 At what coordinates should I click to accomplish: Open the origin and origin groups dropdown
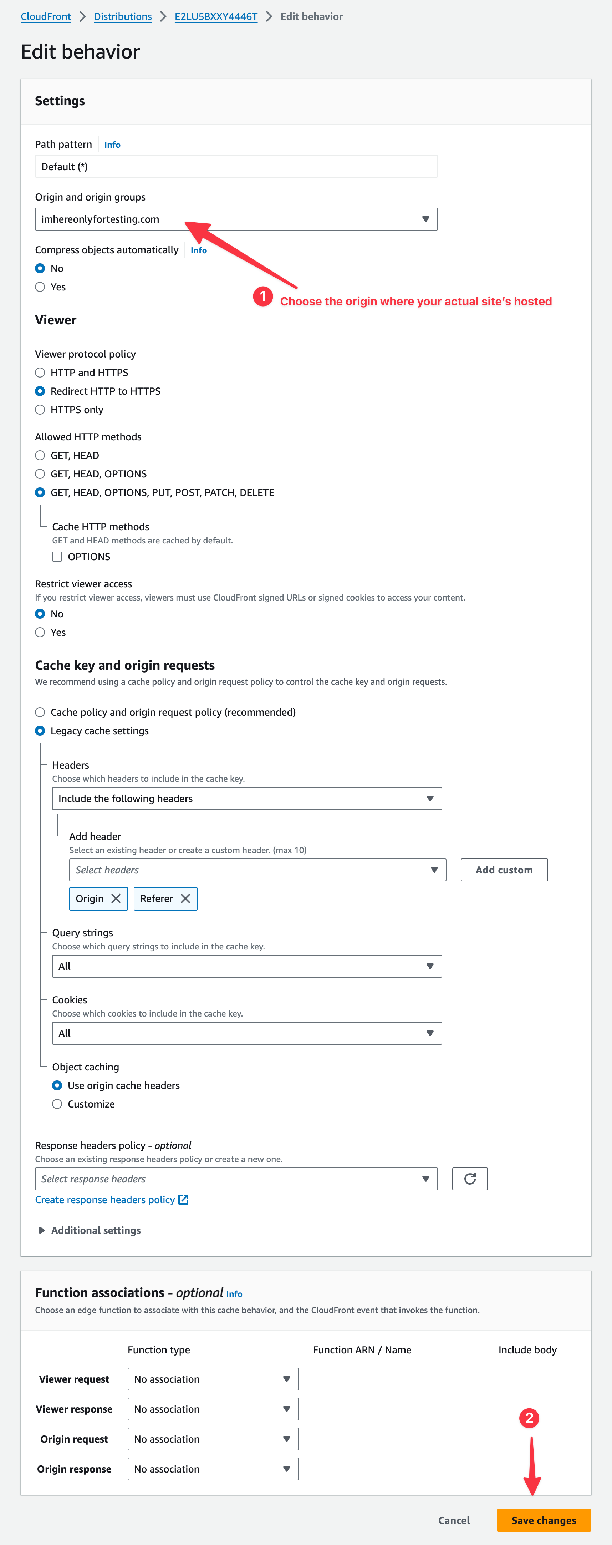pyautogui.click(x=236, y=219)
